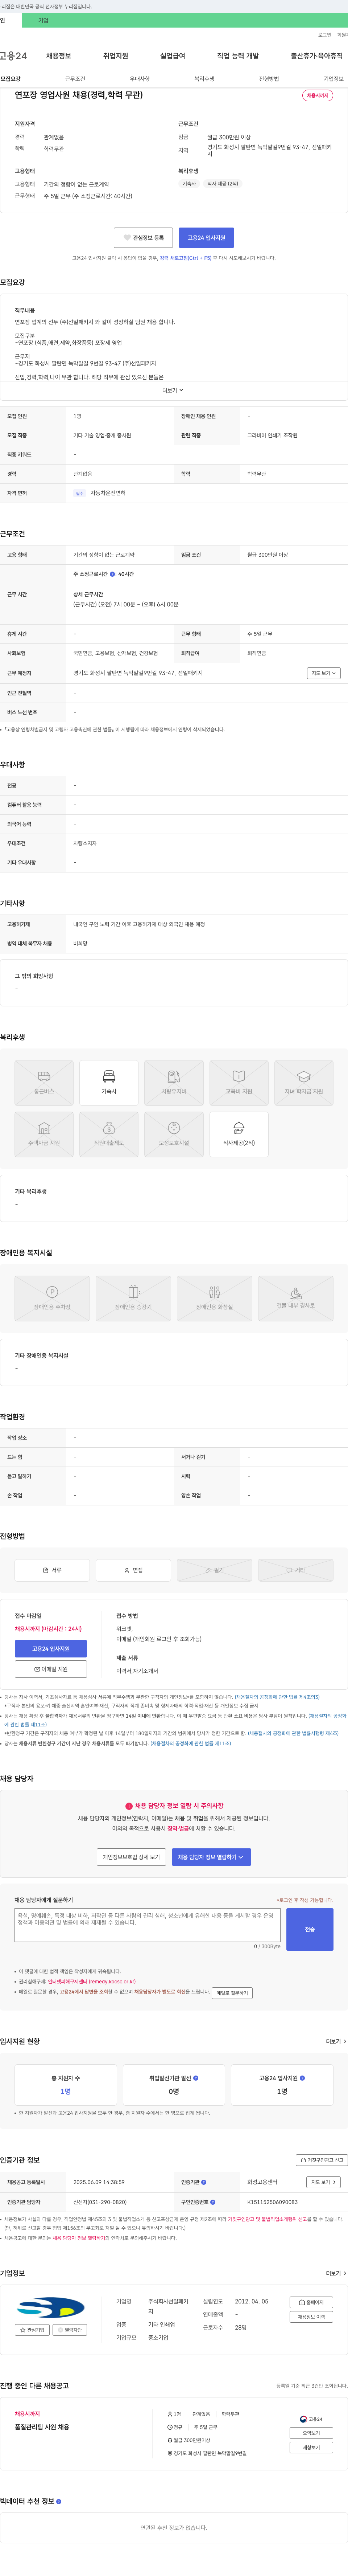Click the 모성보호시설 icon

[x=174, y=1134]
